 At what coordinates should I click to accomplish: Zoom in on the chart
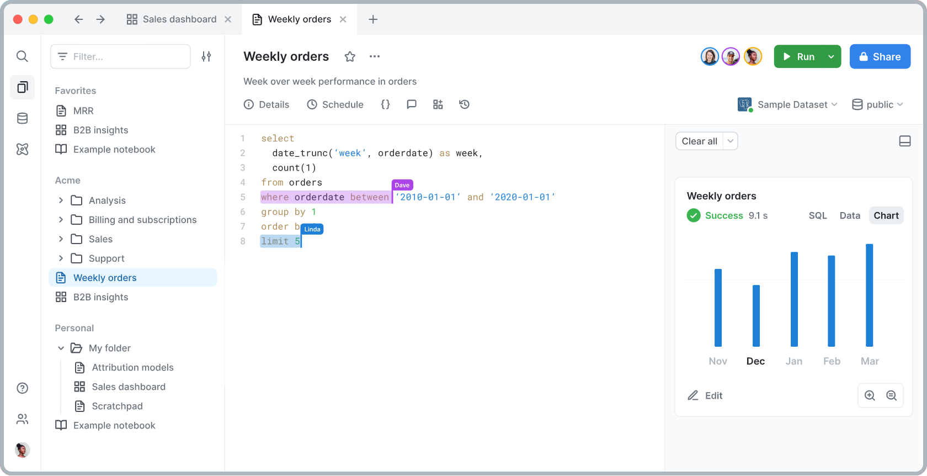[x=870, y=395]
